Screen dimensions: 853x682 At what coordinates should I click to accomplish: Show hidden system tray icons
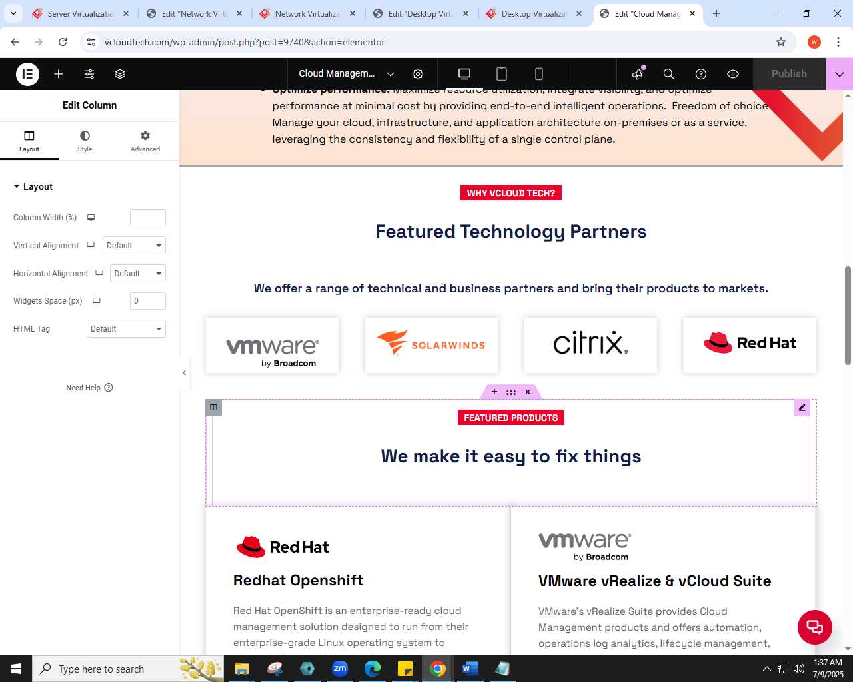coord(766,669)
